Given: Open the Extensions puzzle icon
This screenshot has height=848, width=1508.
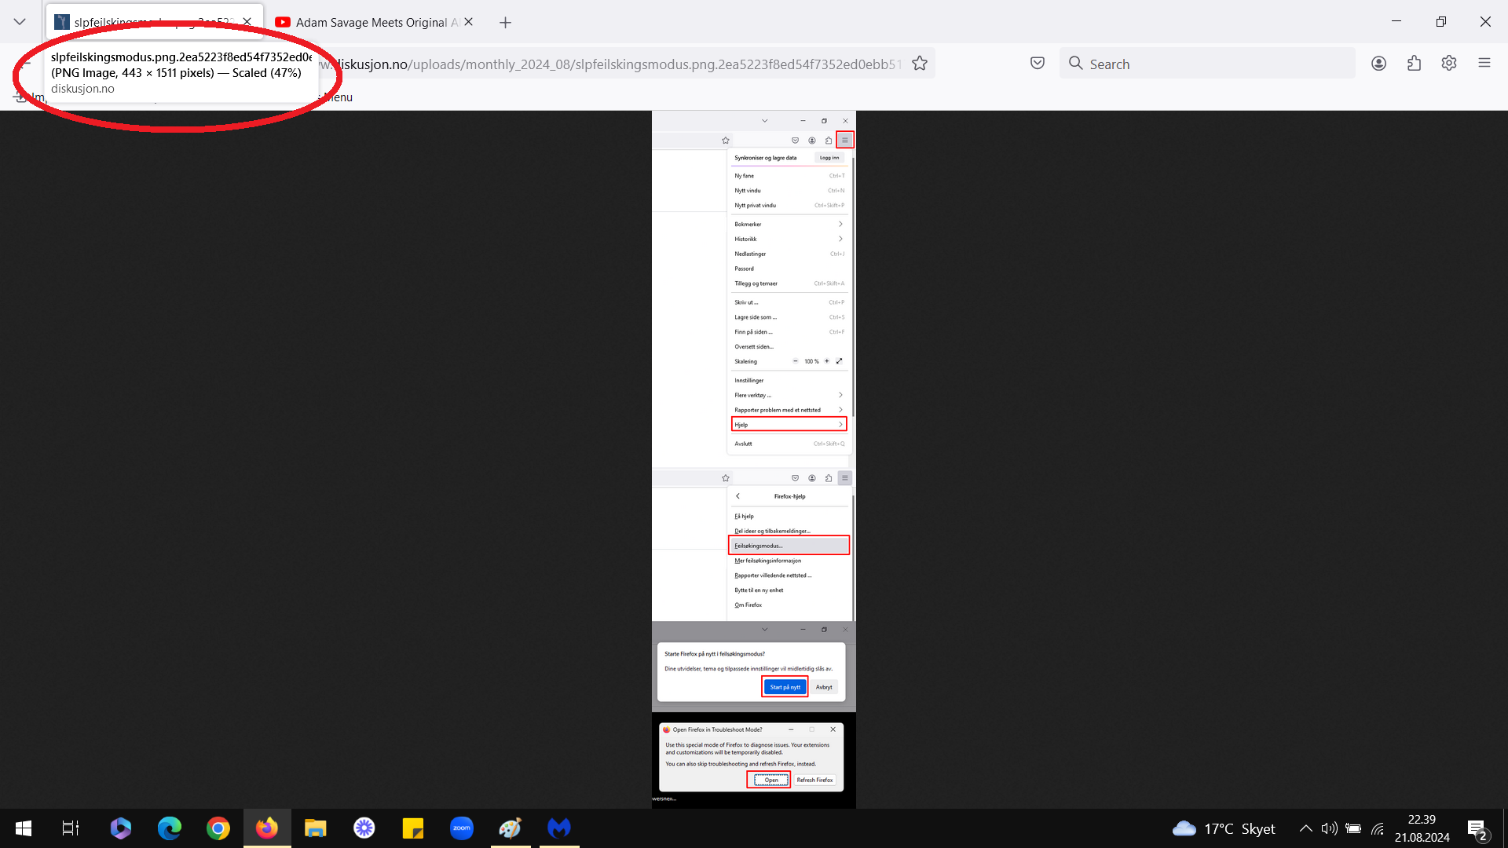Looking at the screenshot, I should pos(1414,64).
